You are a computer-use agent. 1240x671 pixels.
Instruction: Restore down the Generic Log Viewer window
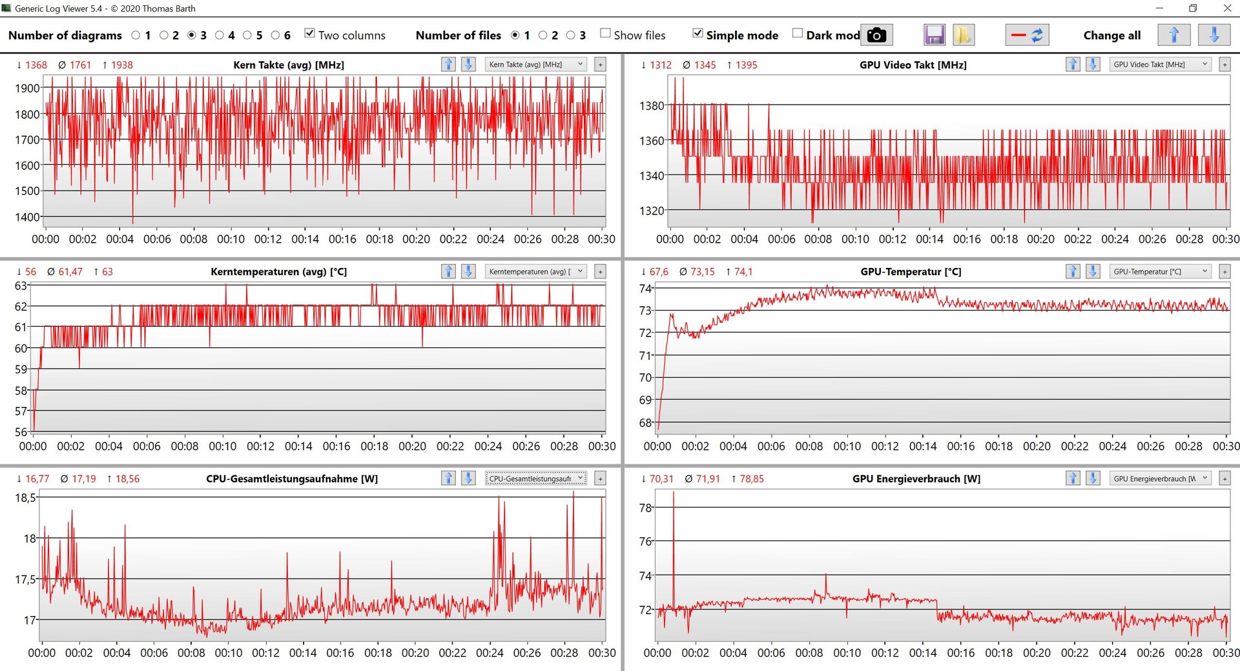coord(1193,8)
